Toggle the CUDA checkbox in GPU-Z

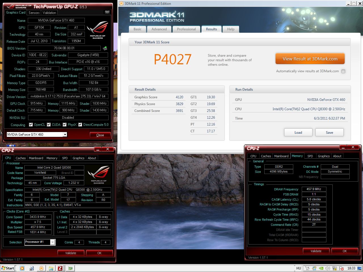pos(49,125)
